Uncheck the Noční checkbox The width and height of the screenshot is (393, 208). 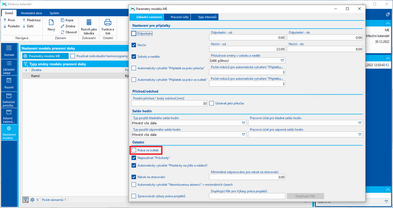point(134,45)
